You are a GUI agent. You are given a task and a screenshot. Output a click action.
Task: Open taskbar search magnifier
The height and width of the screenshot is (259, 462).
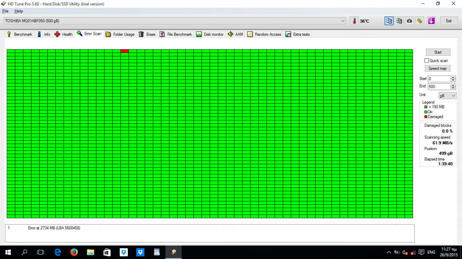[x=25, y=252]
